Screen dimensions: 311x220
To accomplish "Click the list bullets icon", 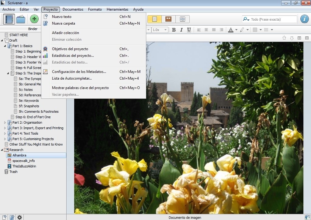I will (x=266, y=30).
